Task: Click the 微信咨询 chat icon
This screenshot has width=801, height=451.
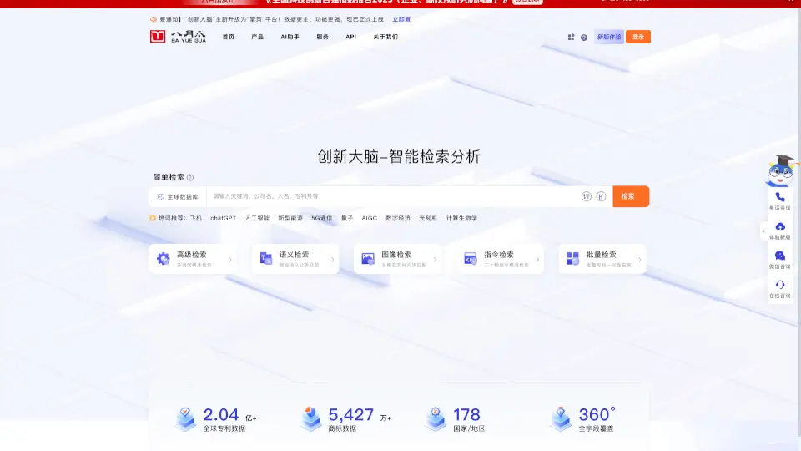Action: point(780,256)
